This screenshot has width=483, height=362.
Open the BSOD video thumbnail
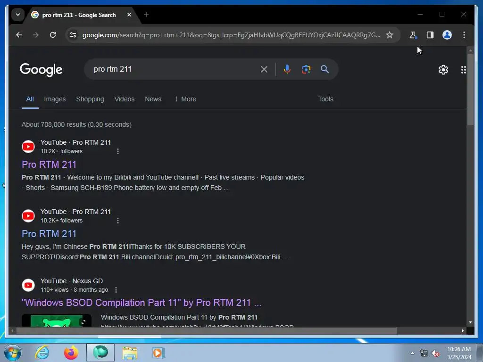[57, 320]
